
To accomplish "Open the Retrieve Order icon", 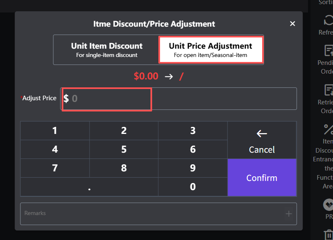I will 328,90.
